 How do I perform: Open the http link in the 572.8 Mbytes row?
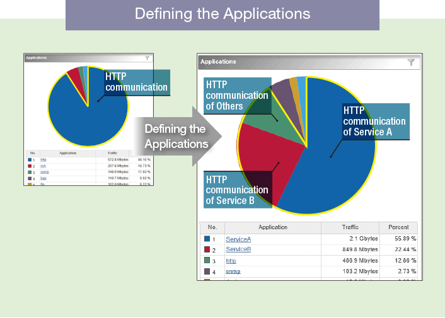(x=43, y=160)
